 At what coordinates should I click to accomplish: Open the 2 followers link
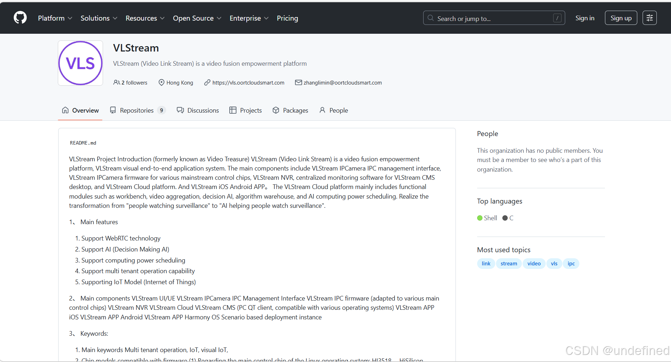[x=130, y=82]
